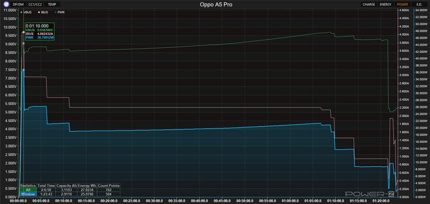Click the tooltip VBUS value 9.058396V
This screenshot has width=430, height=204.
coord(45,30)
